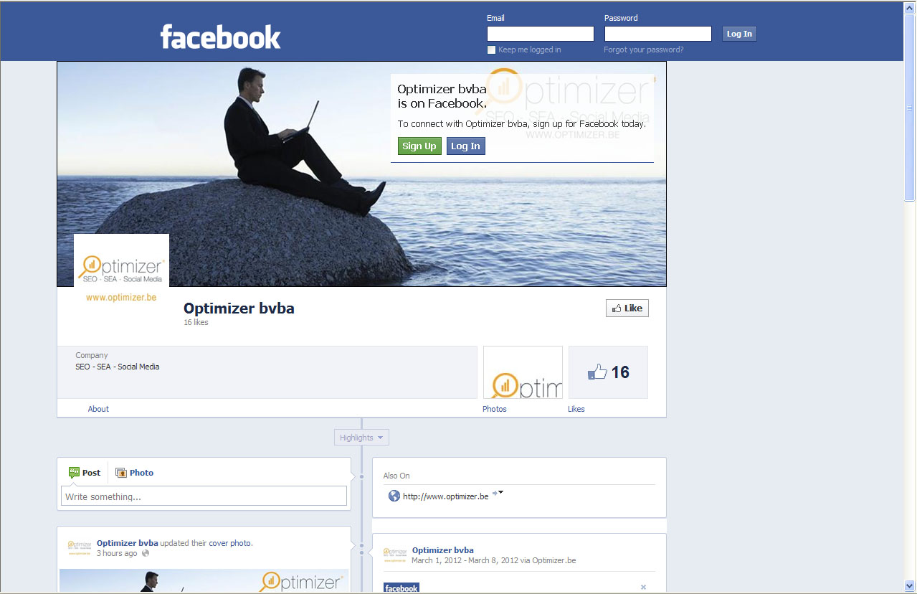Screen dimensions: 917x594
Task: Click the thumbs-up icon in Likes box
Action: (x=597, y=372)
